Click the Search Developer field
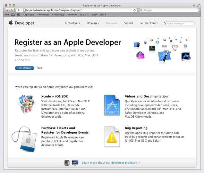Screen dimensions: 204x173 [178, 23]
